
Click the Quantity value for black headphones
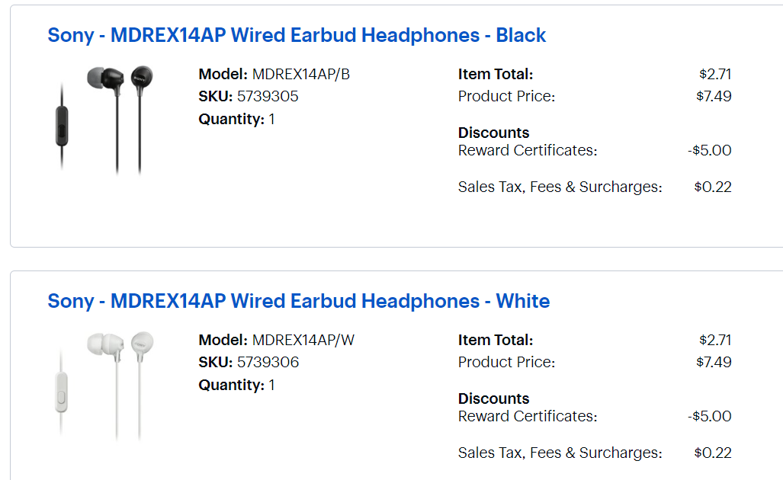tap(271, 120)
